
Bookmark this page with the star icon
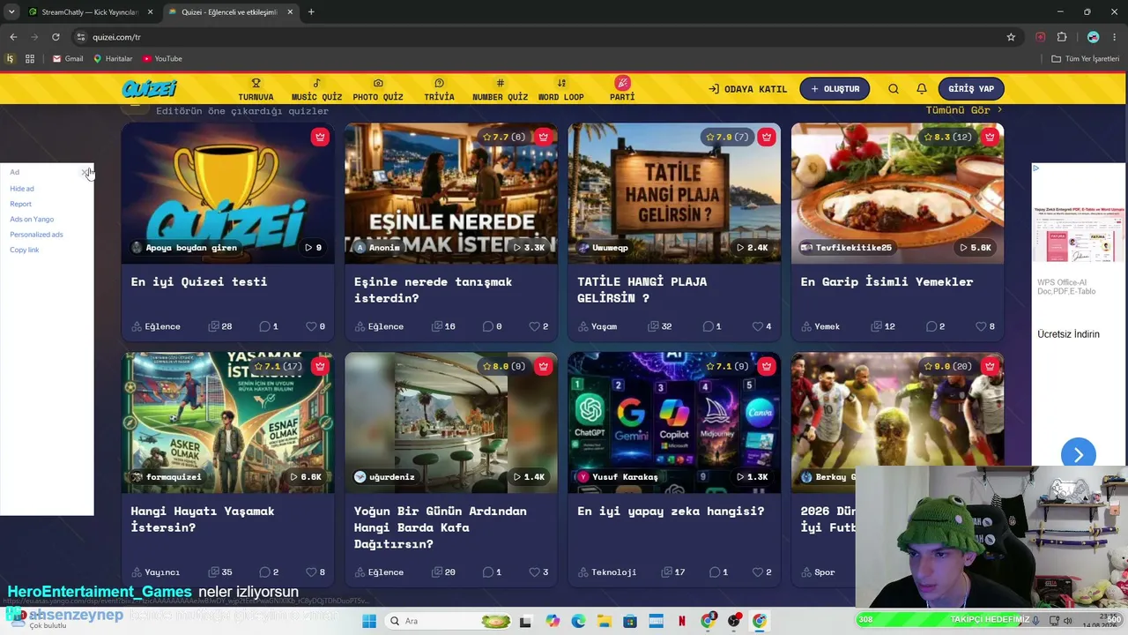[x=1011, y=37]
